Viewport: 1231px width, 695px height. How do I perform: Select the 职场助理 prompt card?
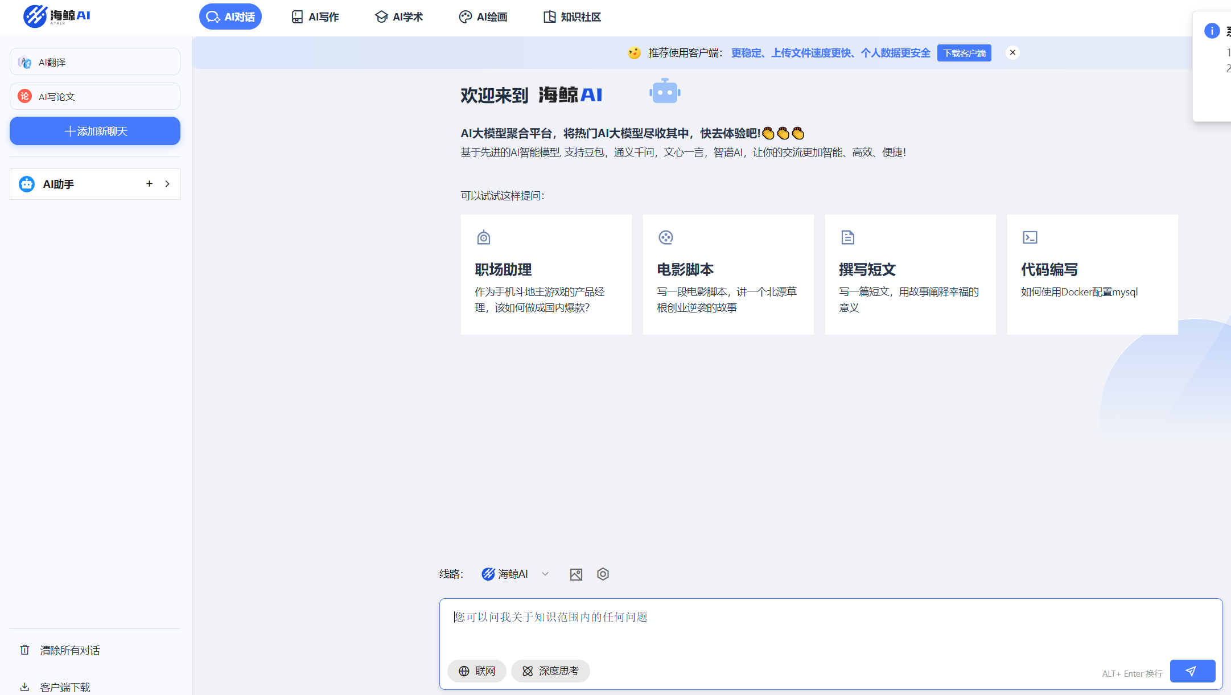click(546, 274)
